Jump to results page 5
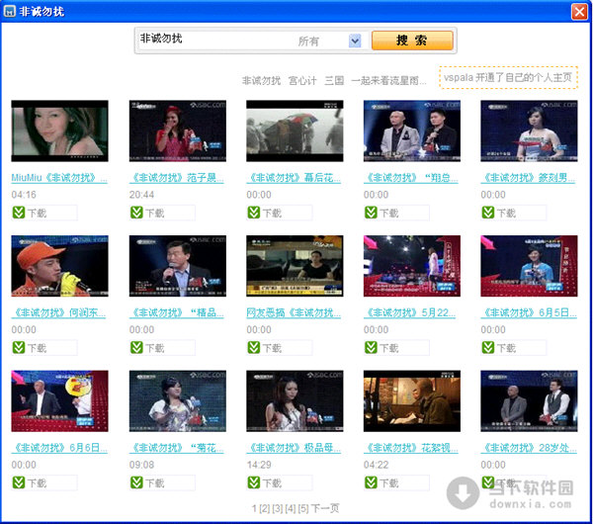The width and height of the screenshot is (593, 524). 304,508
